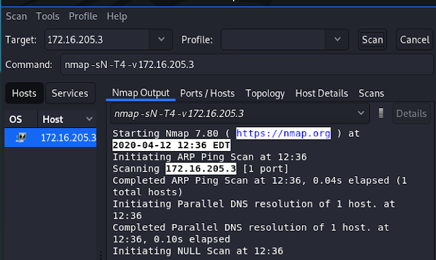Switch to the Ports / Hosts tab
Image resolution: width=436 pixels, height=260 pixels.
[207, 93]
